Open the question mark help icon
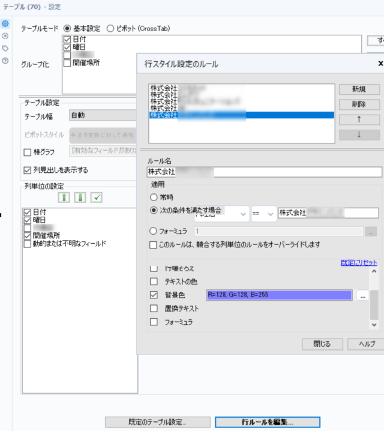Image resolution: width=384 pixels, height=431 pixels. point(5,61)
